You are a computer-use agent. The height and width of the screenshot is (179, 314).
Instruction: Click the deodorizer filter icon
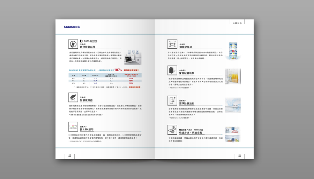(172, 101)
